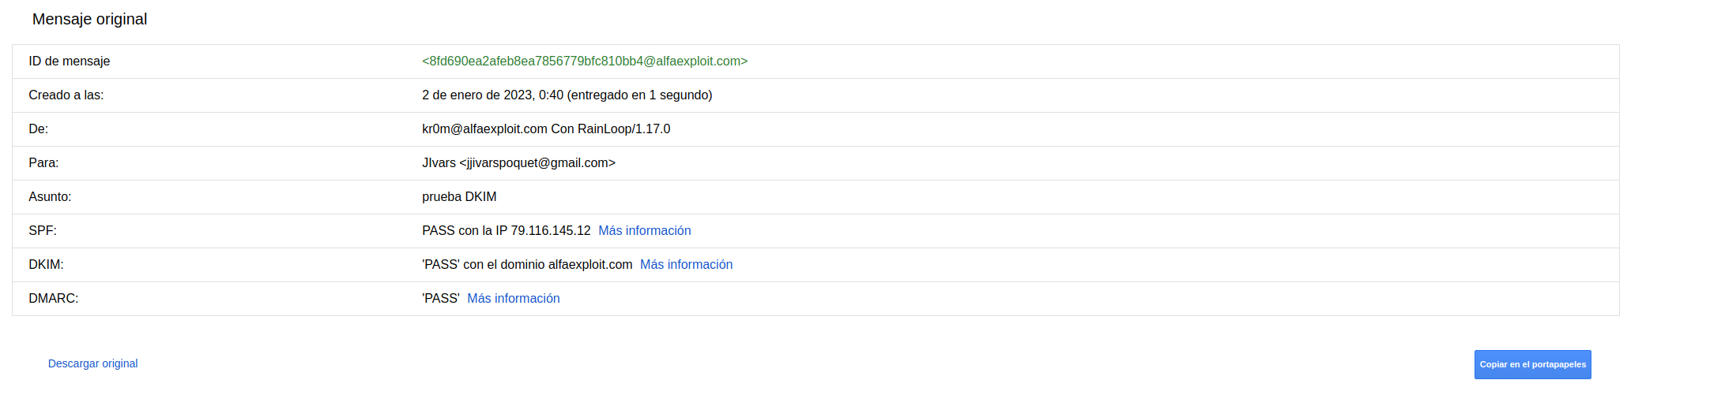Click the recipient jjivarspoquet@gmail.com text
1710x406 pixels.
(537, 162)
